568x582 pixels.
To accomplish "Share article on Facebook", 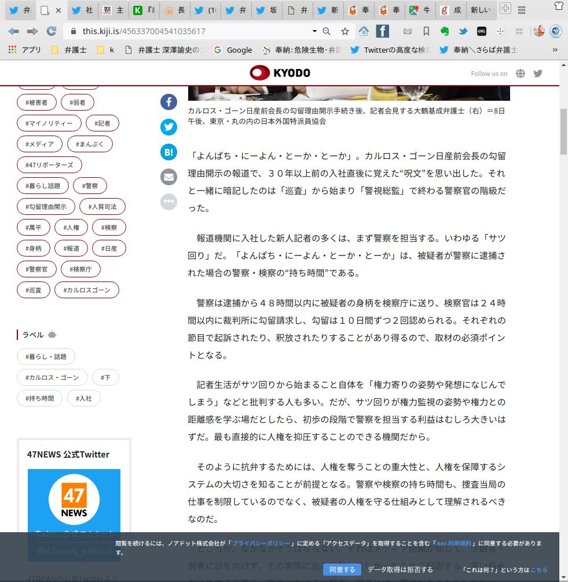I will point(168,102).
